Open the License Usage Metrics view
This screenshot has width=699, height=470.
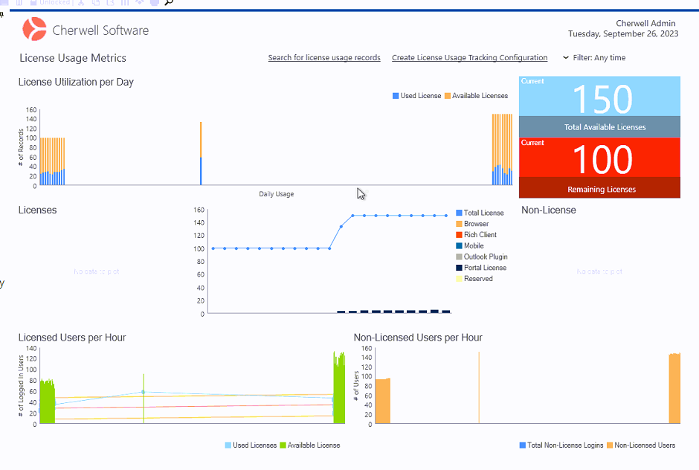(x=72, y=57)
